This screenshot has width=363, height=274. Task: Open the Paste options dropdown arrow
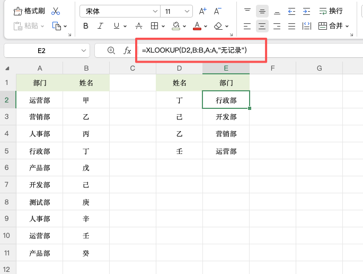click(x=42, y=26)
